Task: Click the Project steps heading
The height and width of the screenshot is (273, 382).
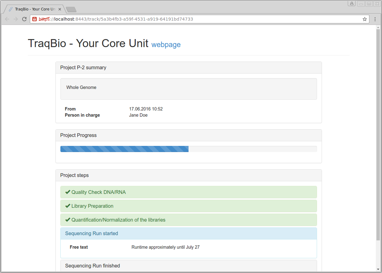Action: [74, 175]
